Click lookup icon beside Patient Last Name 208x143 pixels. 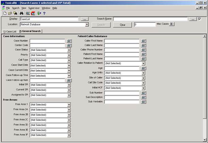pyautogui.click(x=143, y=59)
